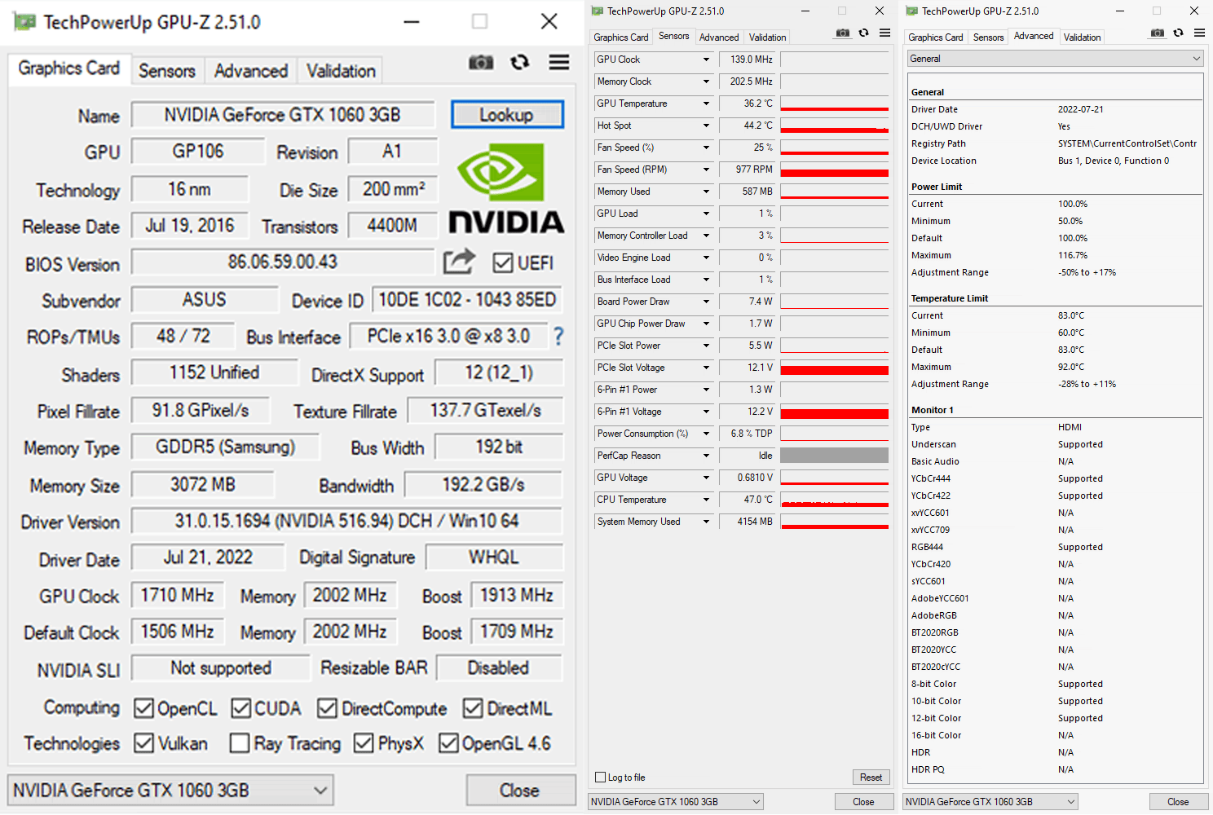Click the Driver Version field
This screenshot has height=815, width=1213.
(x=346, y=521)
